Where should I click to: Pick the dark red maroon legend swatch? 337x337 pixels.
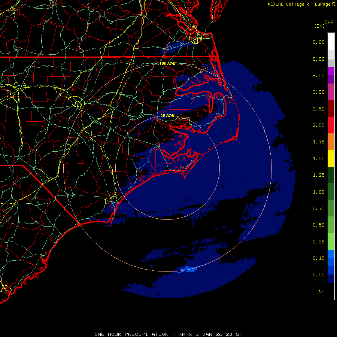coord(331,109)
